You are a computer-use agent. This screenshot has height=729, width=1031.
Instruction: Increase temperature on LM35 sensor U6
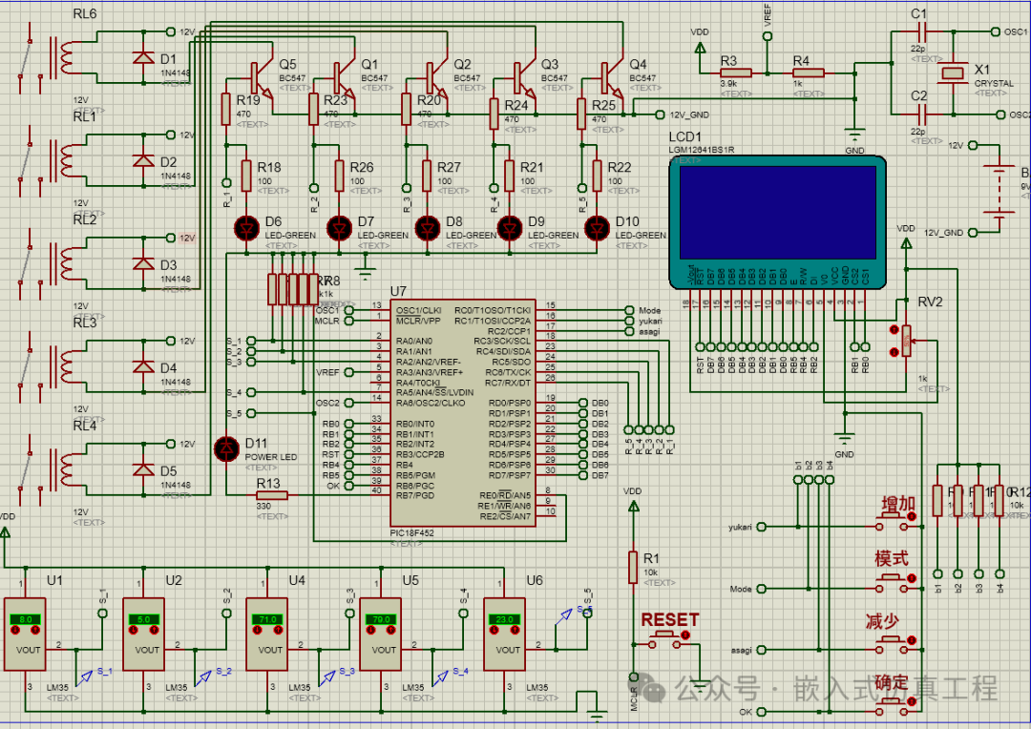pos(515,630)
